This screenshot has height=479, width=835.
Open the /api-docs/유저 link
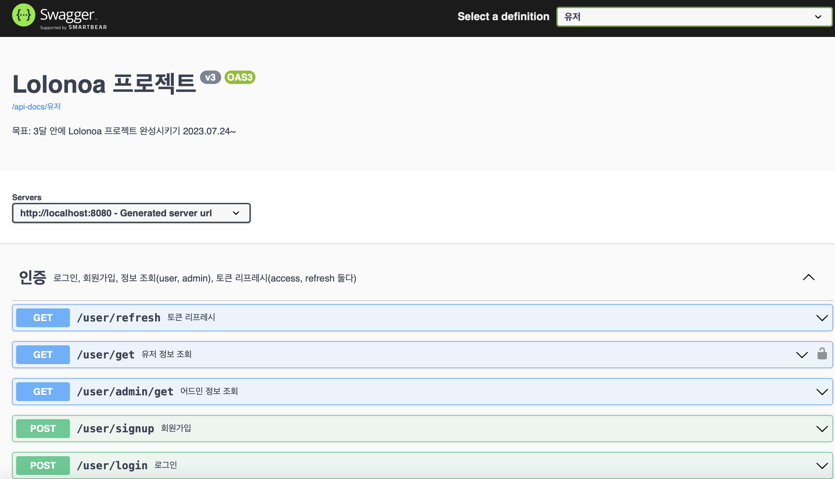point(36,107)
